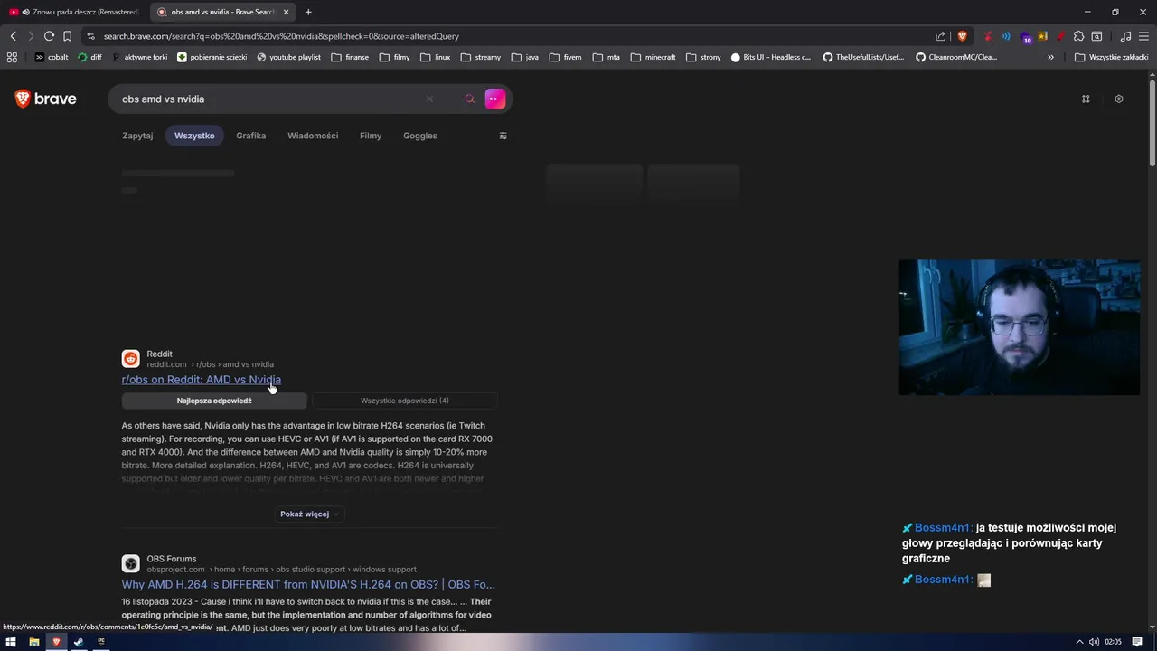The width and height of the screenshot is (1157, 651).
Task: Click the blue sound-waves extension icon
Action: (x=1006, y=36)
